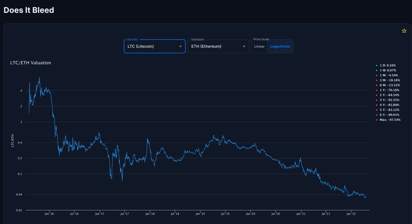Select the Logarithmic price scale
Image resolution: width=412 pixels, height=224 pixels.
(280, 46)
